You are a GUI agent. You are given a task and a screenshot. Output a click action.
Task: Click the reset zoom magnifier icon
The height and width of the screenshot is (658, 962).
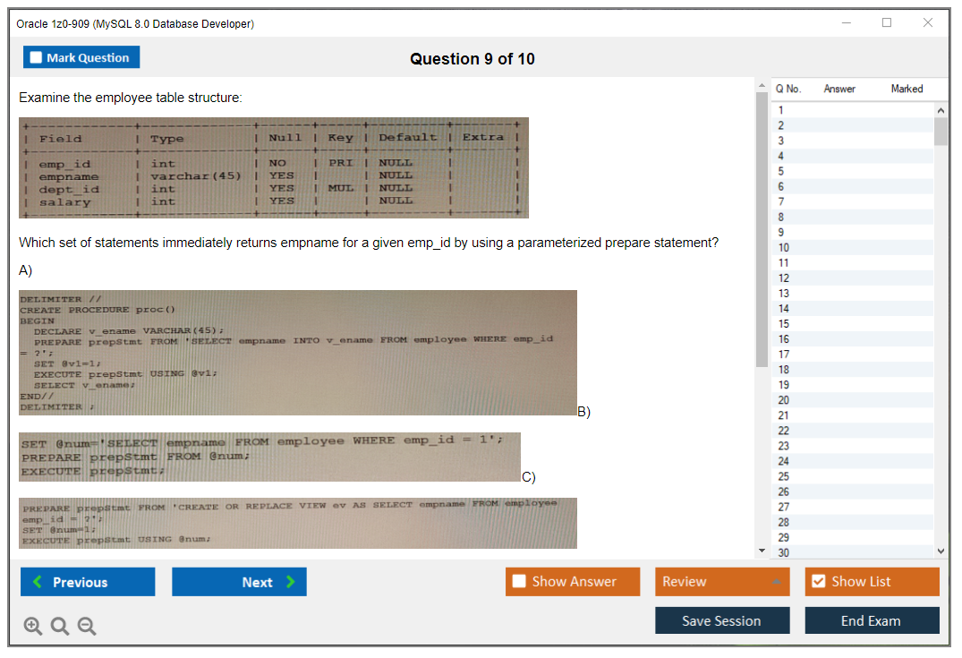coord(59,627)
